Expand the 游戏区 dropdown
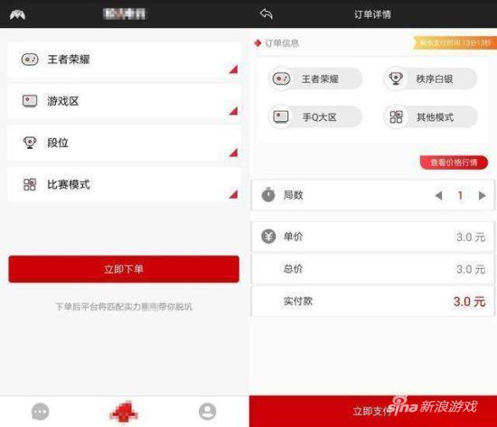Viewport: 497px width, 427px height. (124, 101)
